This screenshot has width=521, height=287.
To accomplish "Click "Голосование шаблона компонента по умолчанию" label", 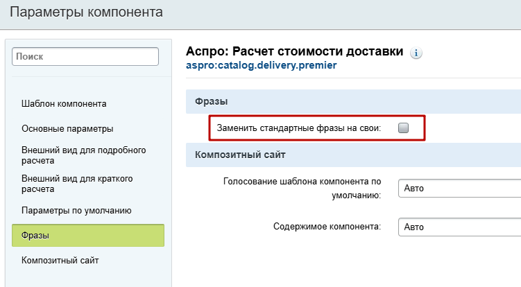I will 302,189.
